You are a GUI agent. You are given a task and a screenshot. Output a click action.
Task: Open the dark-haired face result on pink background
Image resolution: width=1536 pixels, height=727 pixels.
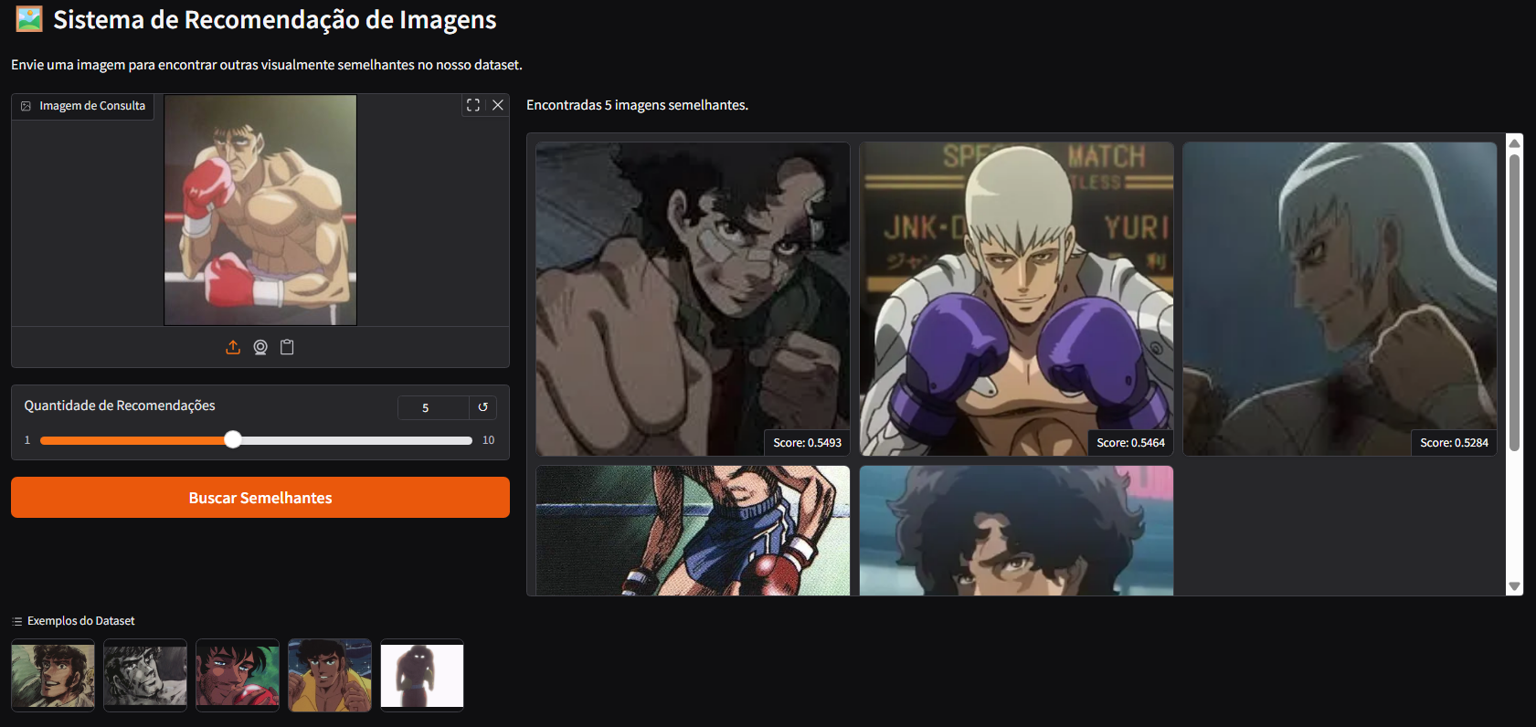point(1016,531)
